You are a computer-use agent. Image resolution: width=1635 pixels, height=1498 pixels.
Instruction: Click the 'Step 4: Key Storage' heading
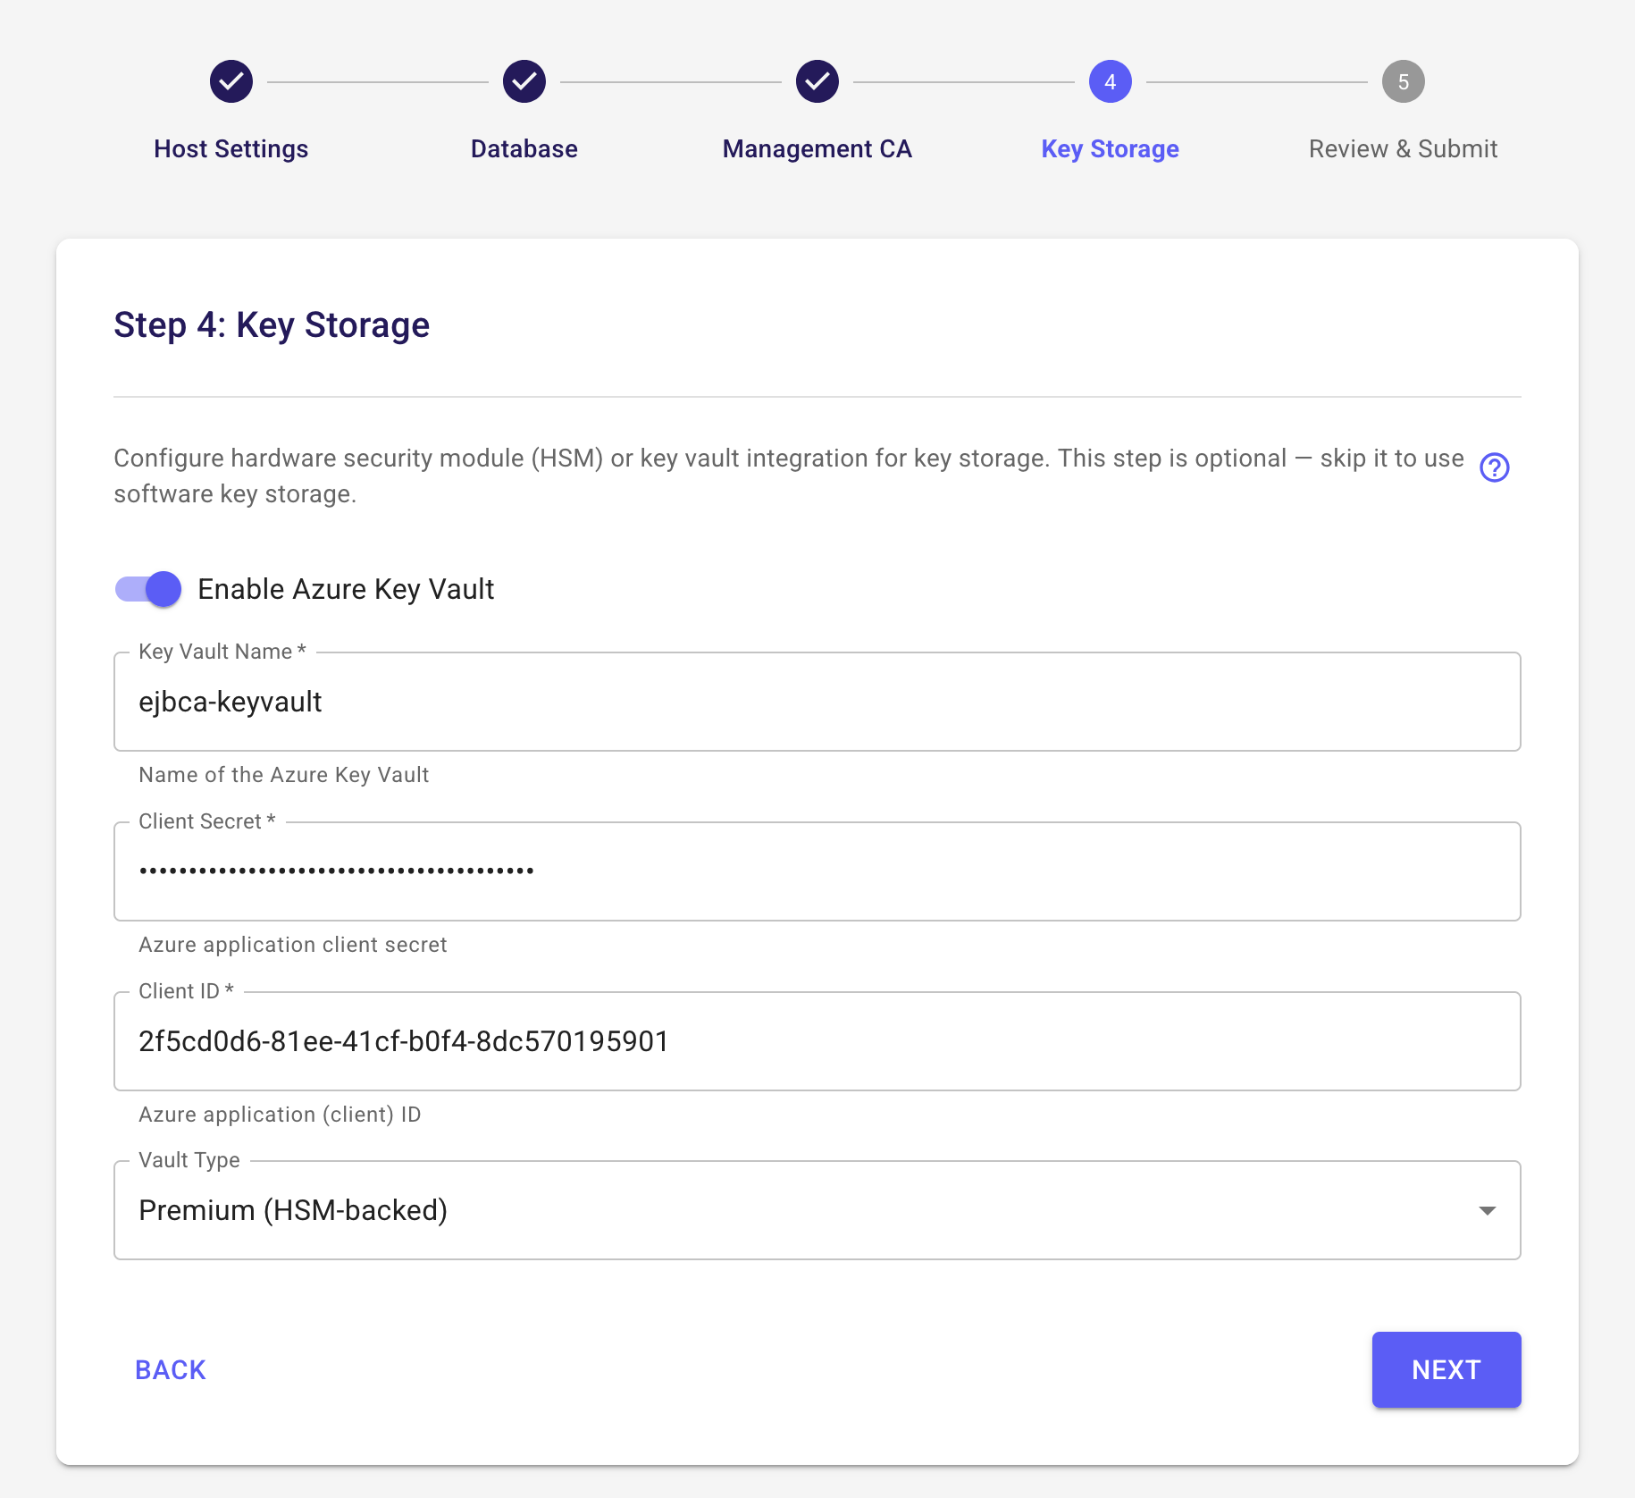pos(272,324)
